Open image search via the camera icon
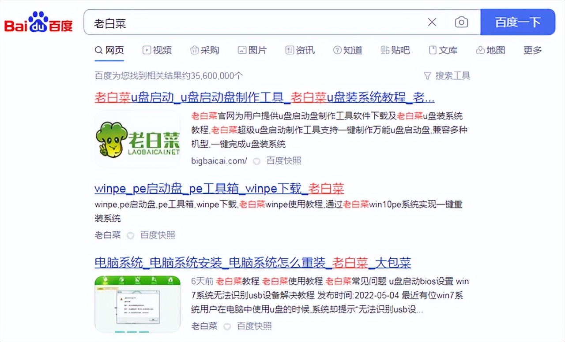Screen dimensions: 565x342 click(x=461, y=22)
